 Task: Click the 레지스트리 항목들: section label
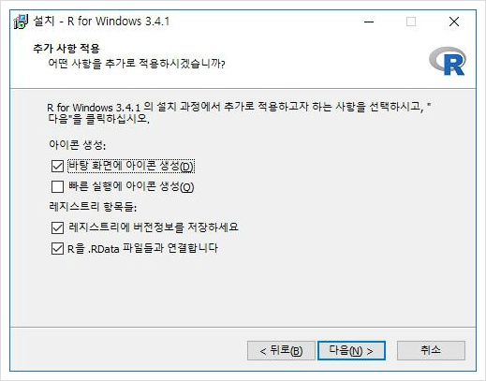(x=93, y=207)
